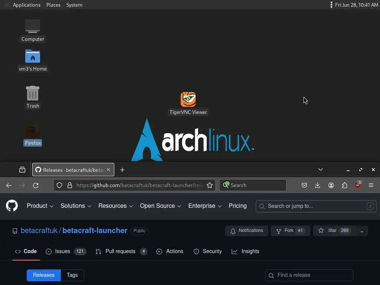Open the Applications menu
The height and width of the screenshot is (285, 380).
27,5
